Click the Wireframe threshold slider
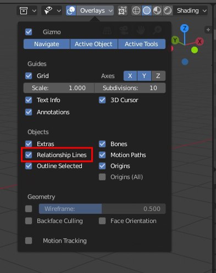This screenshot has height=273, width=216. [102, 209]
